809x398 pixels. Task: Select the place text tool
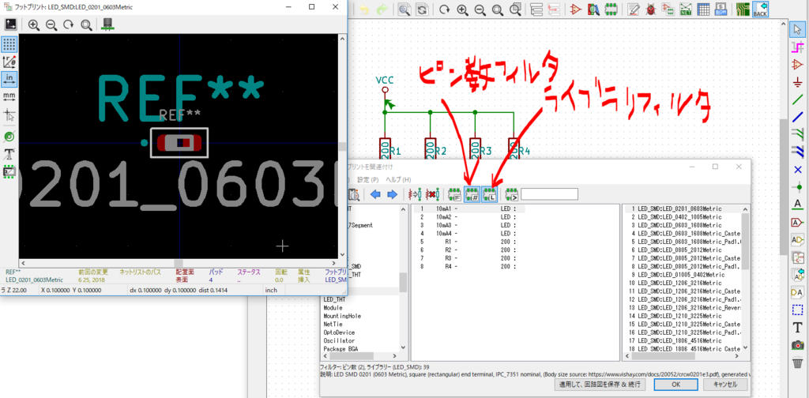pos(798,328)
